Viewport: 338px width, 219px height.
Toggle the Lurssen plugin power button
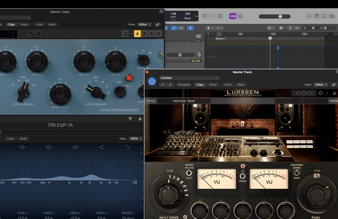point(152,81)
